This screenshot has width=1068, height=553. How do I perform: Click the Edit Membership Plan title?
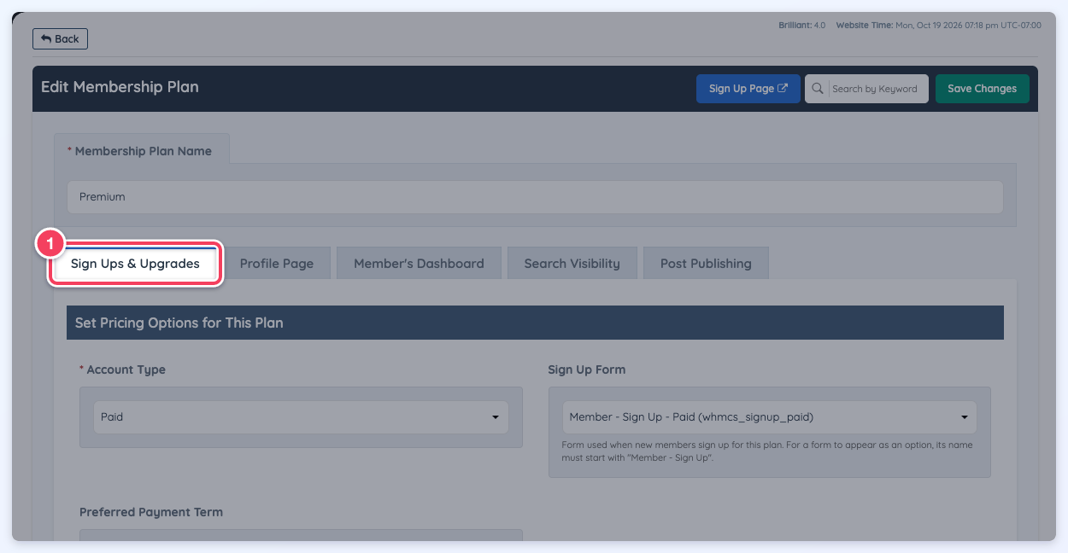120,87
